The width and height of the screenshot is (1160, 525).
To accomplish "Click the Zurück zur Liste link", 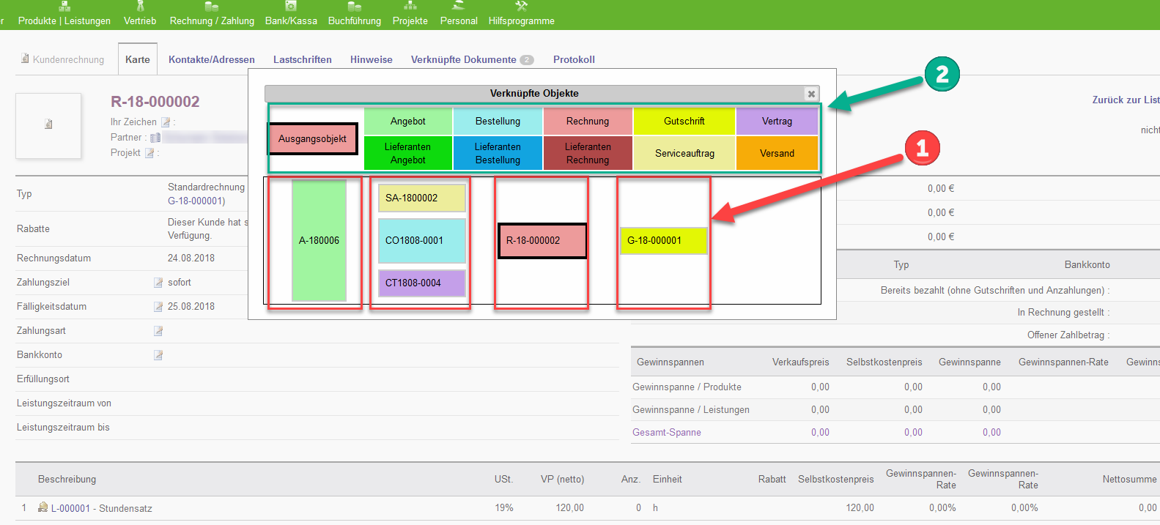I will [x=1125, y=100].
